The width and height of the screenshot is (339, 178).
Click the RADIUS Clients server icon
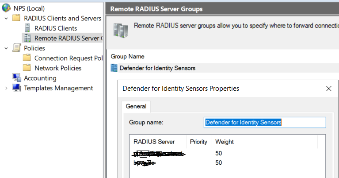pyautogui.click(x=27, y=28)
